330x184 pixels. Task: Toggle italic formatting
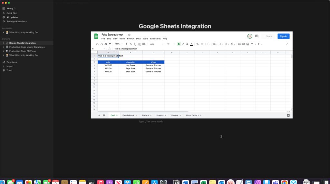[x=183, y=44]
